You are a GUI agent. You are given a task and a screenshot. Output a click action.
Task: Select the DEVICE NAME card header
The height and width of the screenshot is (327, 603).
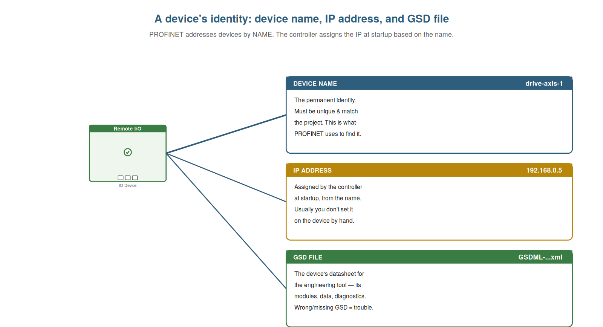429,83
